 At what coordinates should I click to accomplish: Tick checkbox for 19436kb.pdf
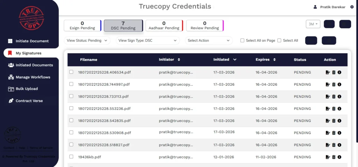71,157
